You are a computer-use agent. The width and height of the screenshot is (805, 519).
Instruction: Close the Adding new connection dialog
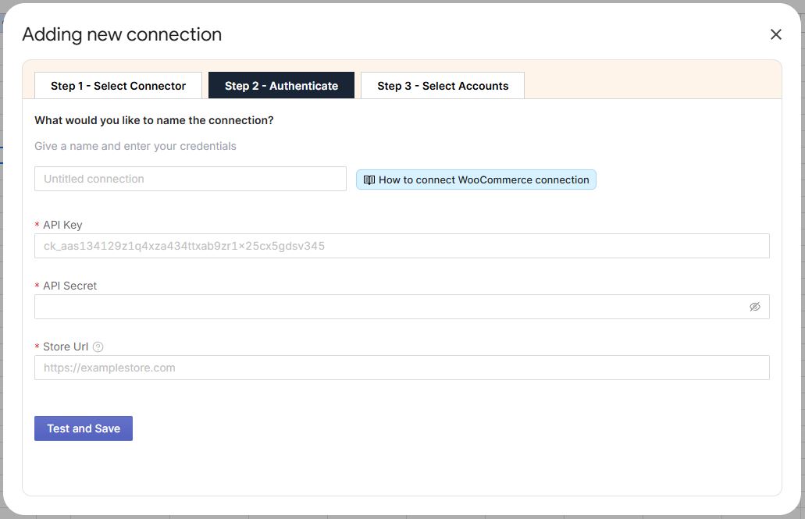tap(776, 34)
